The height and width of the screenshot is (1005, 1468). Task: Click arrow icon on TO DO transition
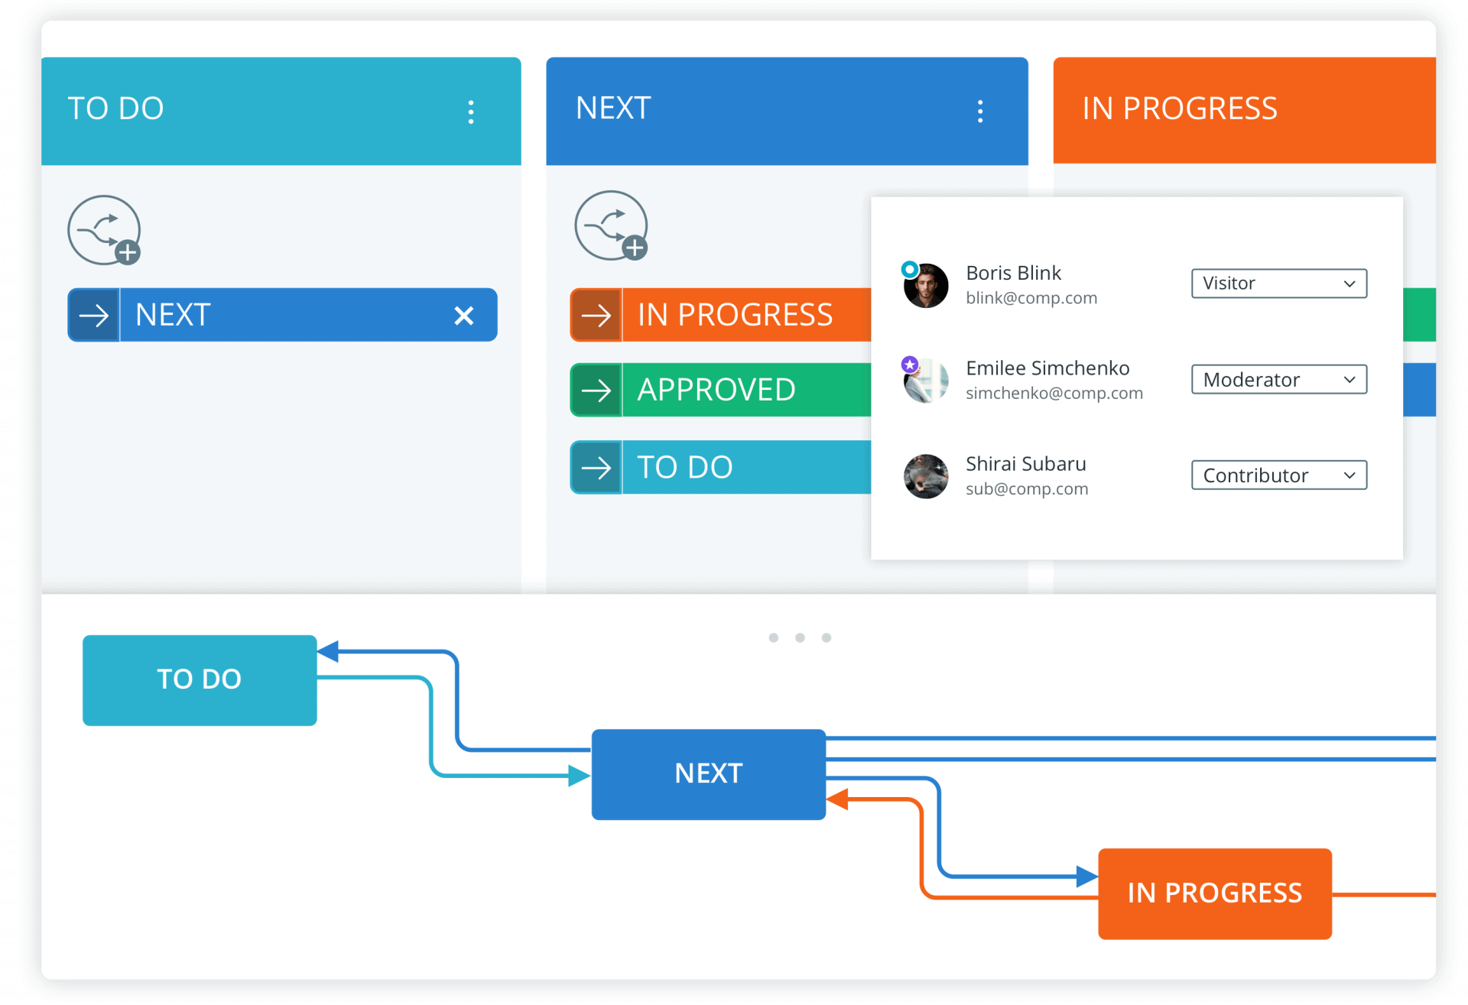(596, 467)
